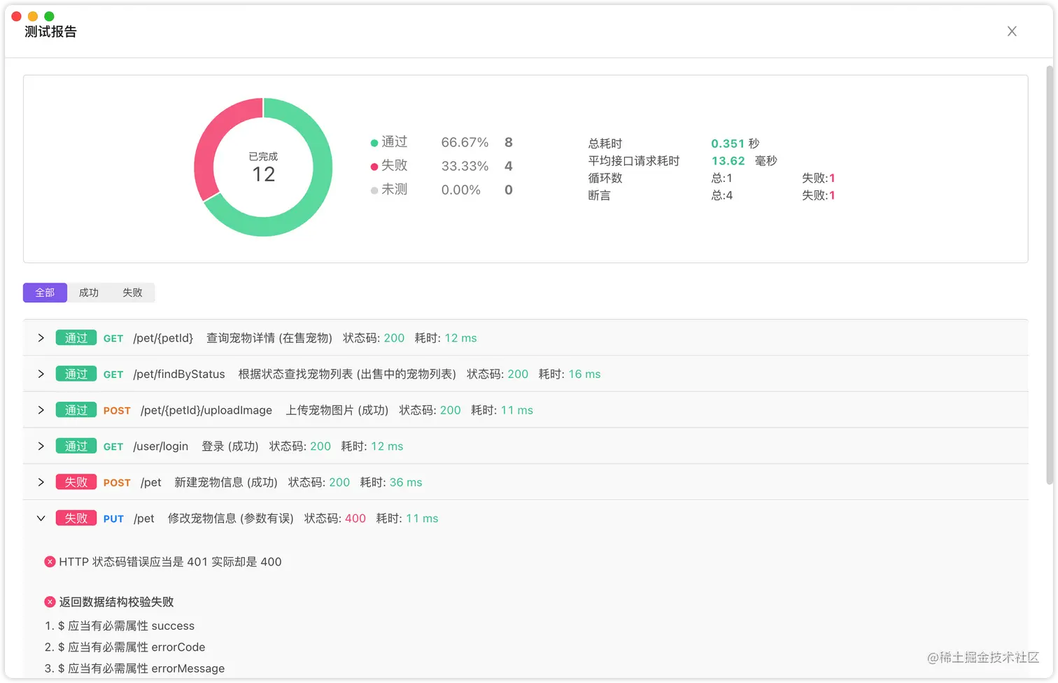Image resolution: width=1058 pixels, height=683 pixels.
Task: Click the error icon beside 返回数据结构校验失败
Action: [x=49, y=601]
